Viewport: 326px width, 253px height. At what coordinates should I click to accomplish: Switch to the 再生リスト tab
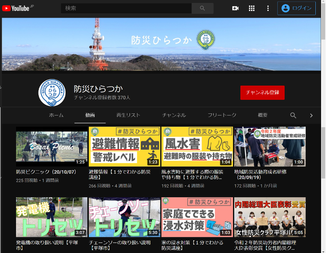tap(128, 115)
